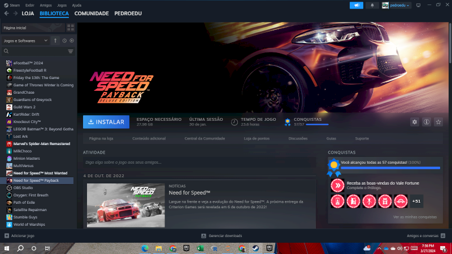Open Ver as minhas conquistas link
The height and width of the screenshot is (254, 452).
point(415,217)
